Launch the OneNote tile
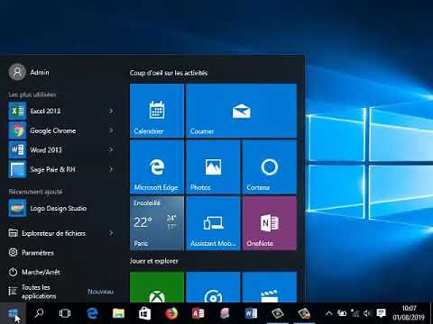The width and height of the screenshot is (433, 324). point(269,223)
